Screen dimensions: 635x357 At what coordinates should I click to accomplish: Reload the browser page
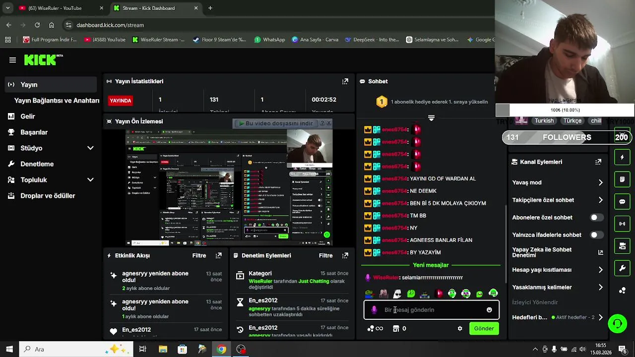tap(37, 25)
